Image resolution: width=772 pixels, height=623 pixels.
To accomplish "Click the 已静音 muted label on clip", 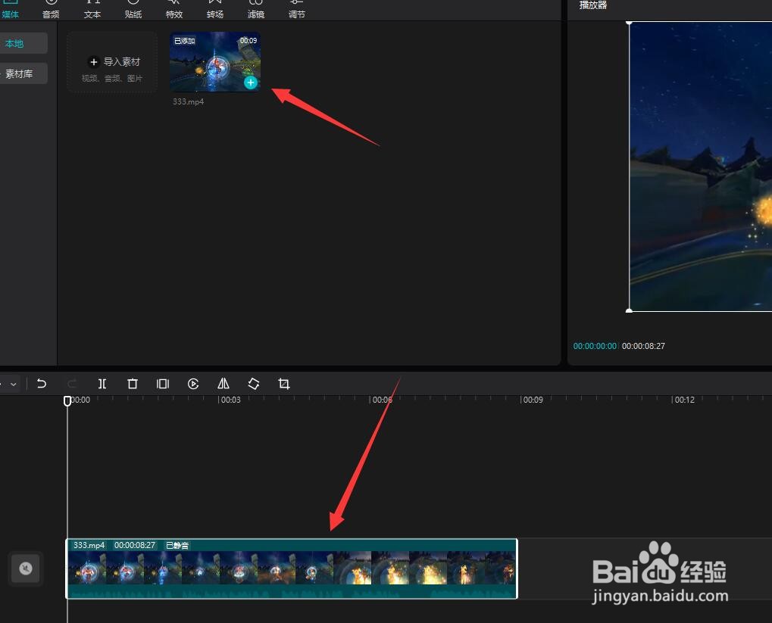I will 177,545.
